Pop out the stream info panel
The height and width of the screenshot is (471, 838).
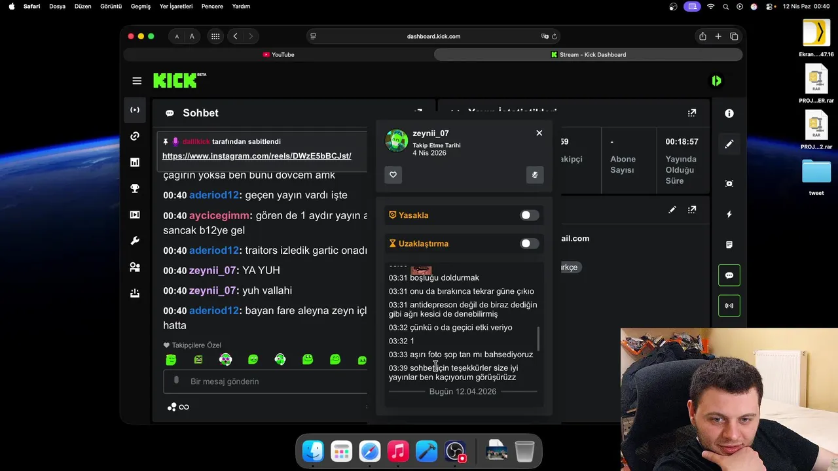click(x=692, y=210)
